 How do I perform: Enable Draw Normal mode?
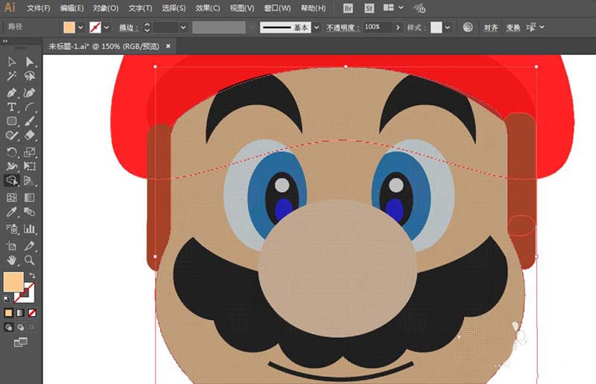click(x=8, y=327)
